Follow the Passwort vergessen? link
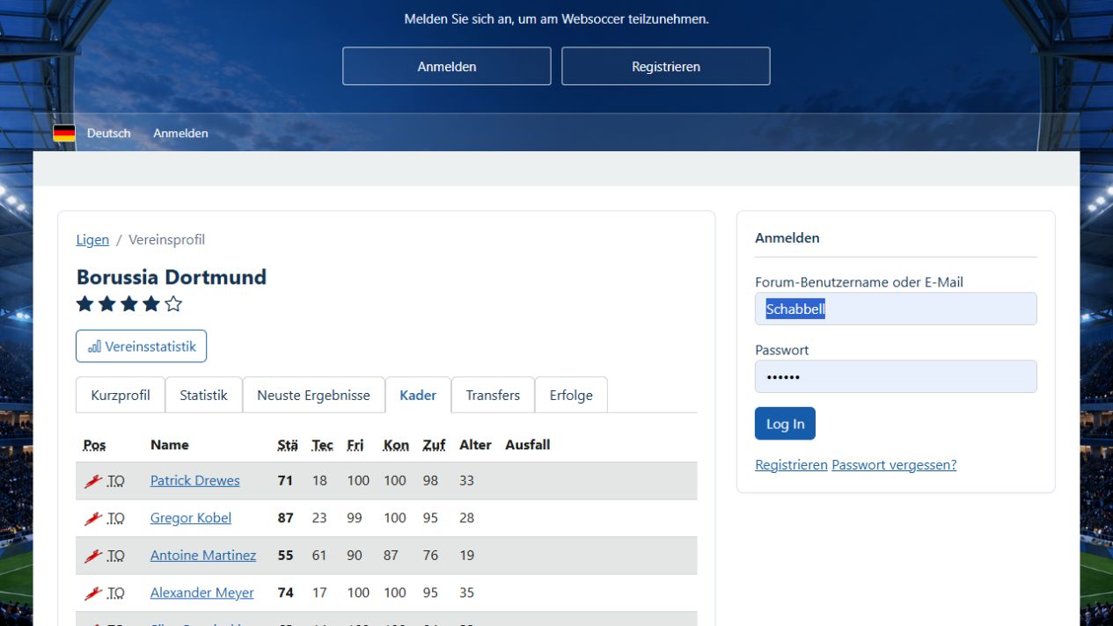 coord(894,465)
